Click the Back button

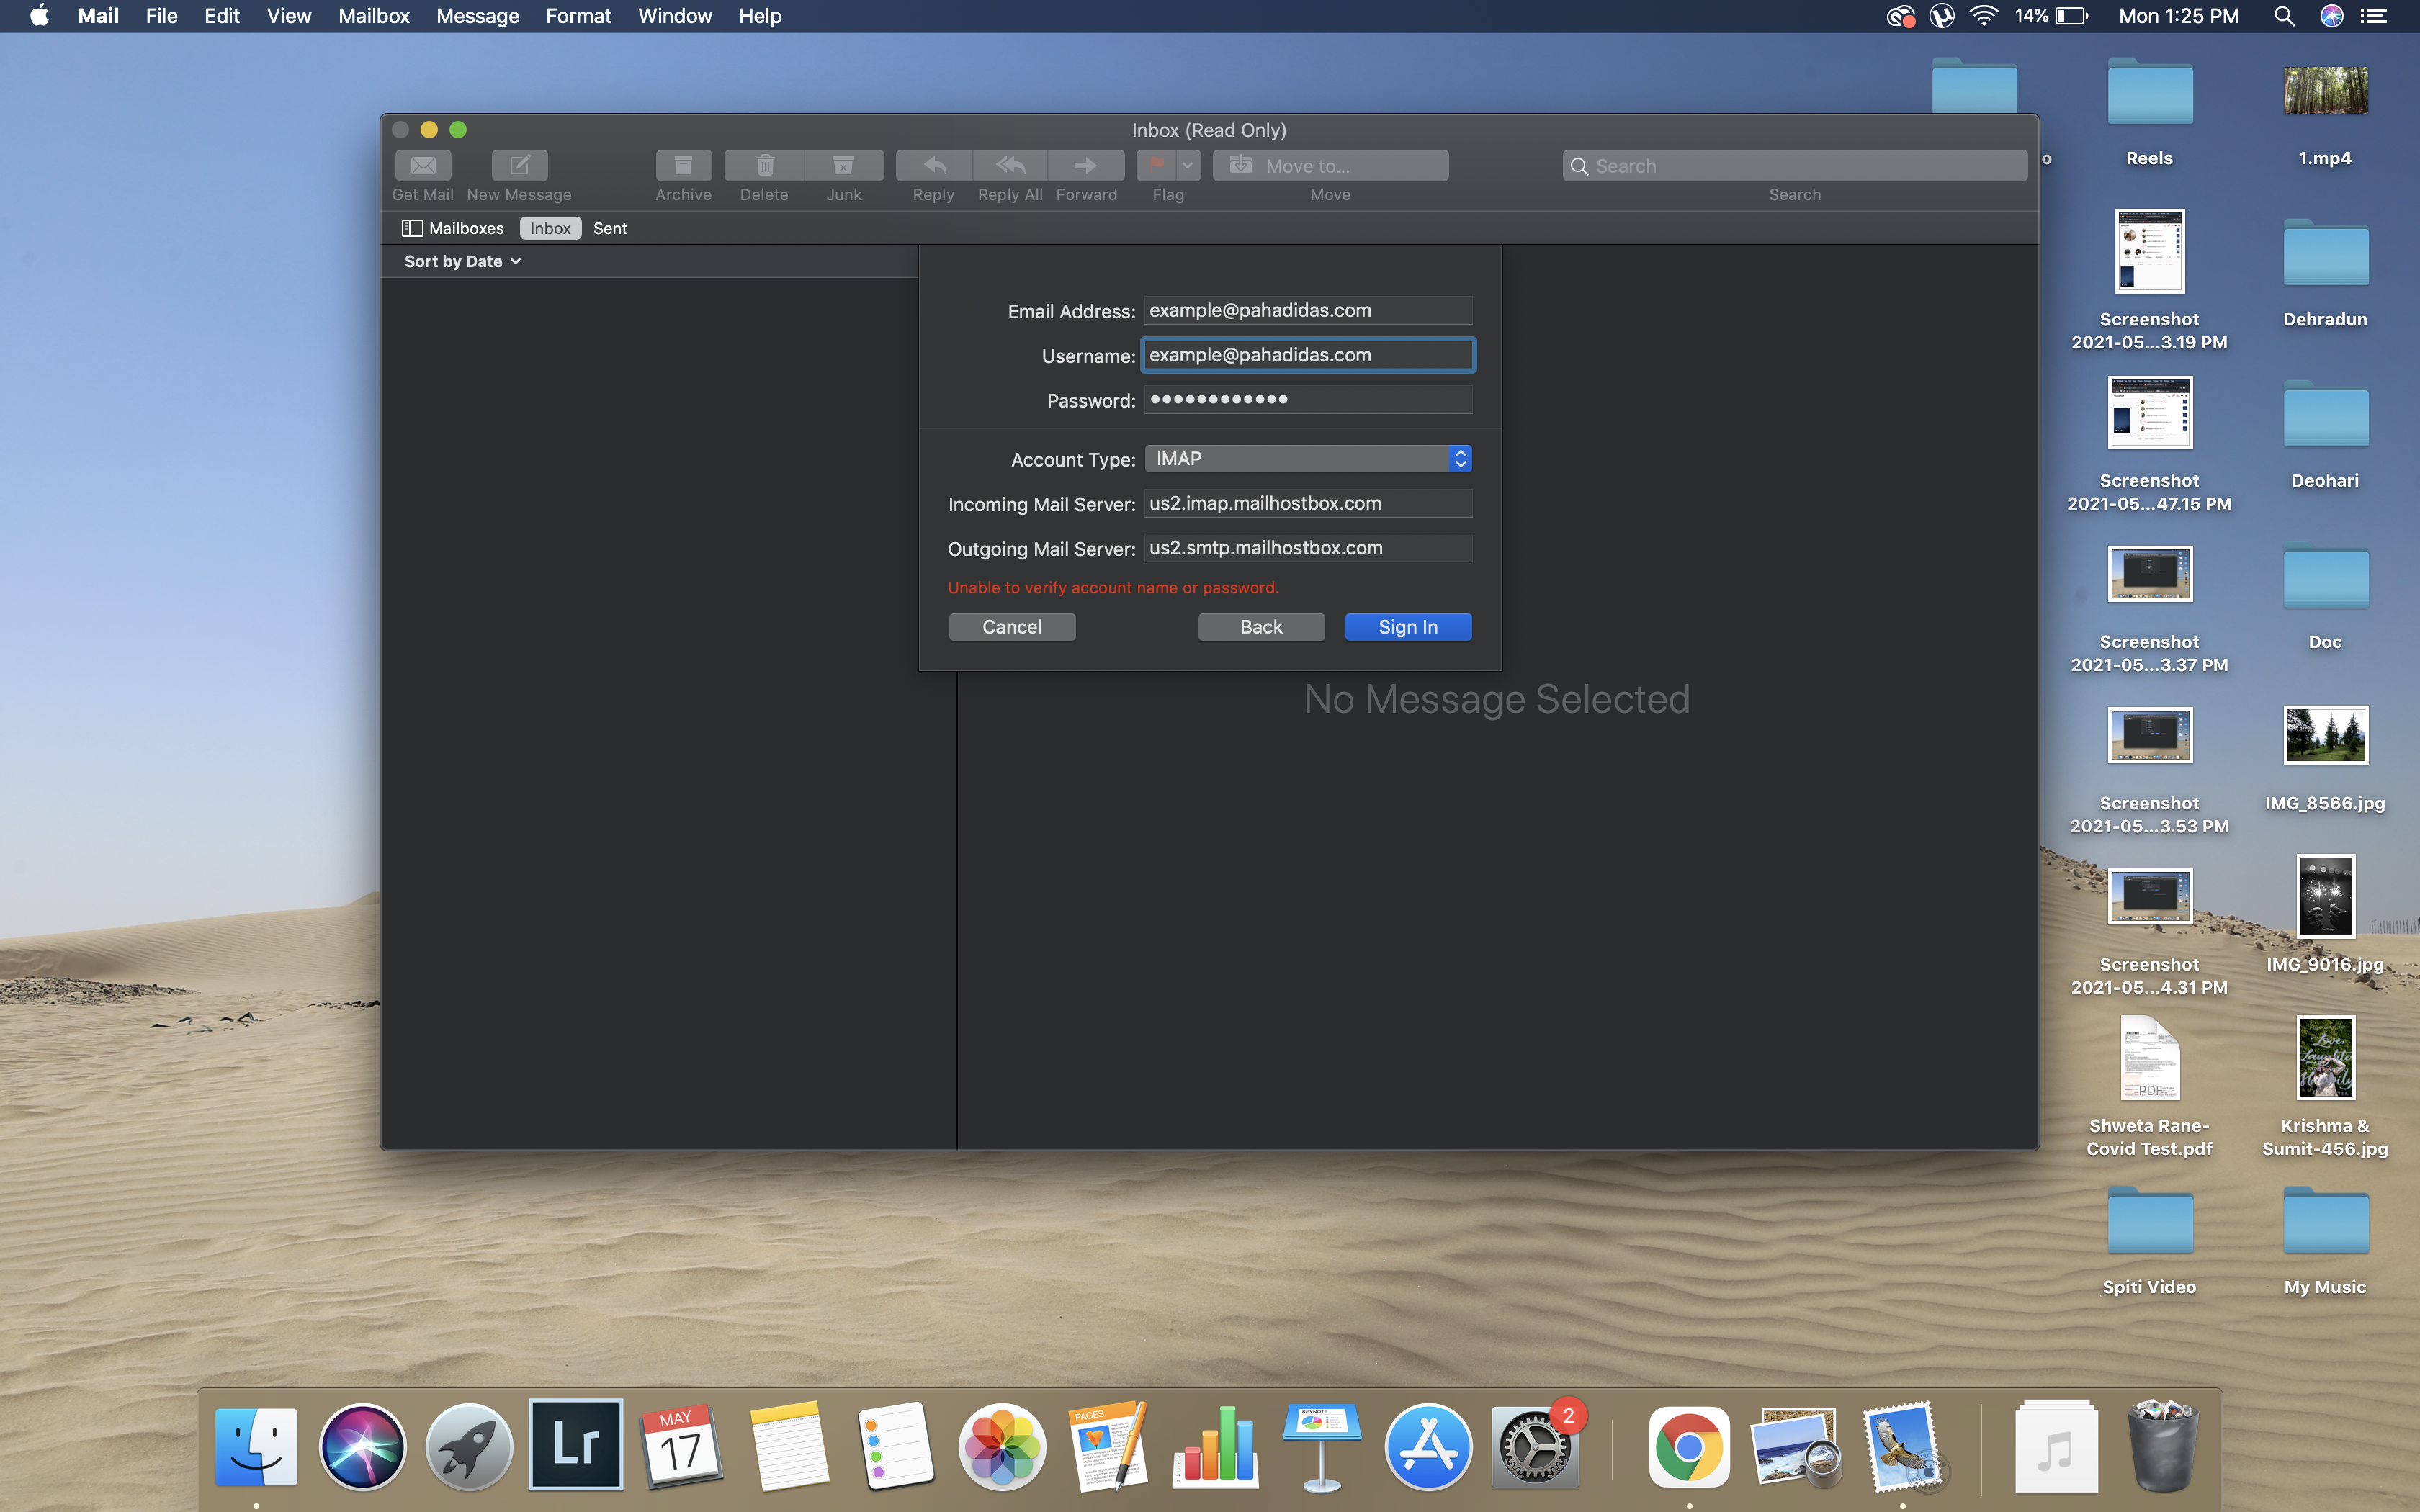pyautogui.click(x=1261, y=627)
